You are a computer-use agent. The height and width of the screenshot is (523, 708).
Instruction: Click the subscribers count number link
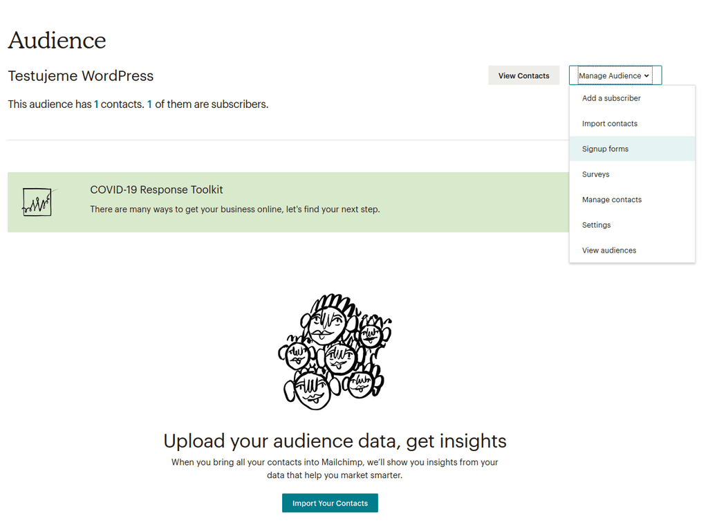tap(149, 104)
